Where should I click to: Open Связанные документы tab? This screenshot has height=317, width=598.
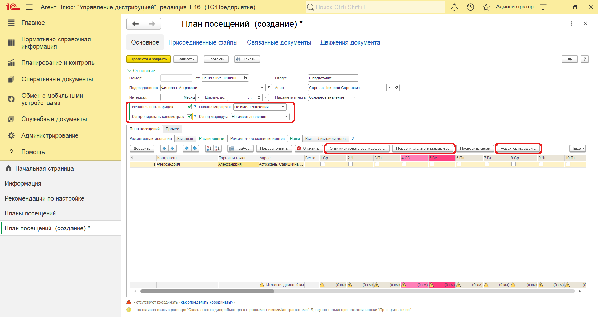279,42
